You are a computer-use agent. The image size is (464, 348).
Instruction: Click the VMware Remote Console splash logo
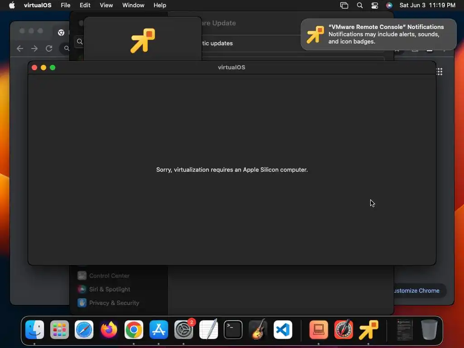(143, 40)
